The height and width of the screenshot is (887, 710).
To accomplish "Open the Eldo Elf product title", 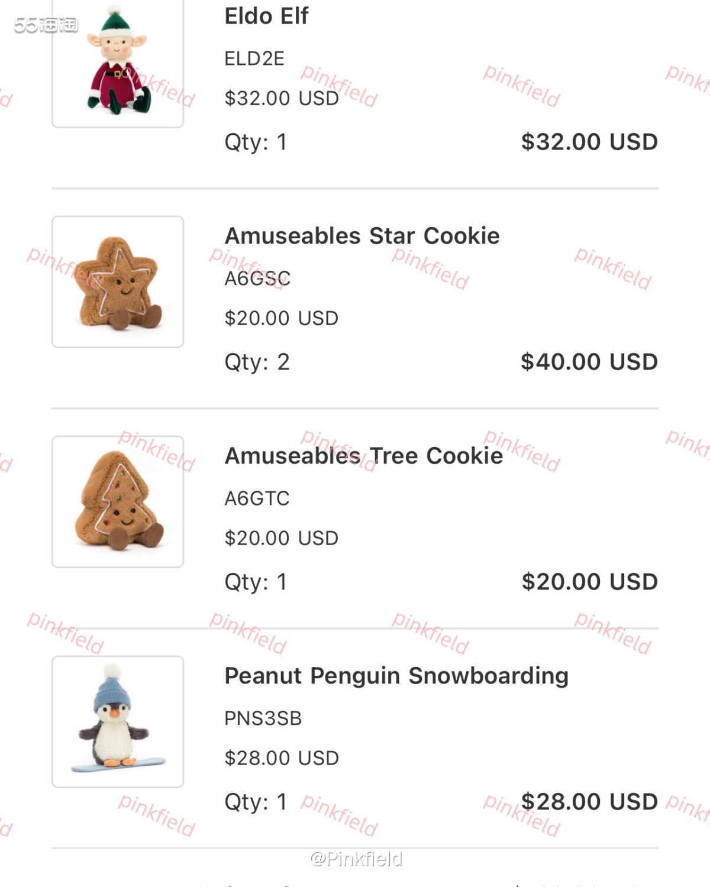I will [266, 16].
